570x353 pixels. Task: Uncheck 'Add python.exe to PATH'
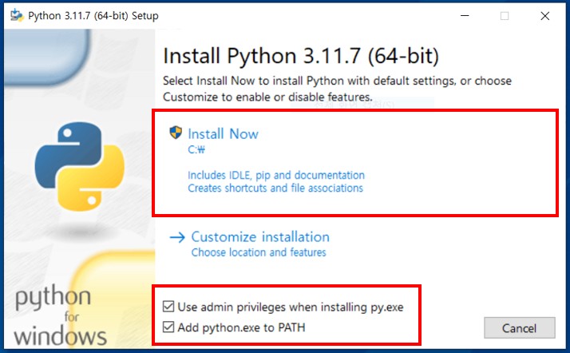tap(168, 327)
